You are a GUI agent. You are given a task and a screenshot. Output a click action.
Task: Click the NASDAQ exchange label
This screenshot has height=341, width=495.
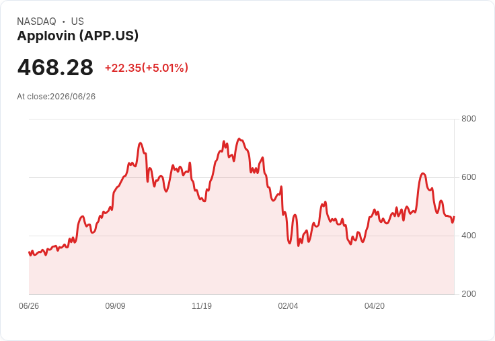tap(36, 21)
